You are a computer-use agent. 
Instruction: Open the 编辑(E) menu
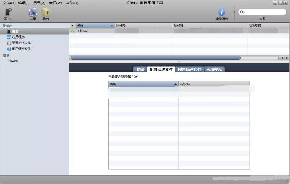24,3
